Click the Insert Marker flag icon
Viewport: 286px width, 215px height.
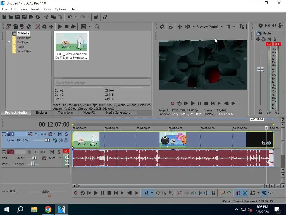pos(222,193)
